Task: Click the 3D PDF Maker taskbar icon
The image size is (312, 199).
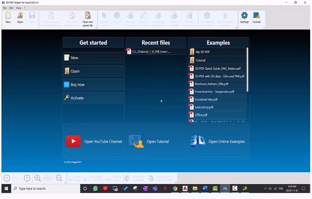Action: click(225, 189)
